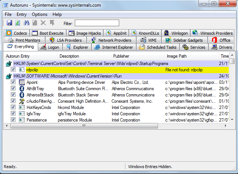Sort by Autorun Entry column header

click(30, 56)
